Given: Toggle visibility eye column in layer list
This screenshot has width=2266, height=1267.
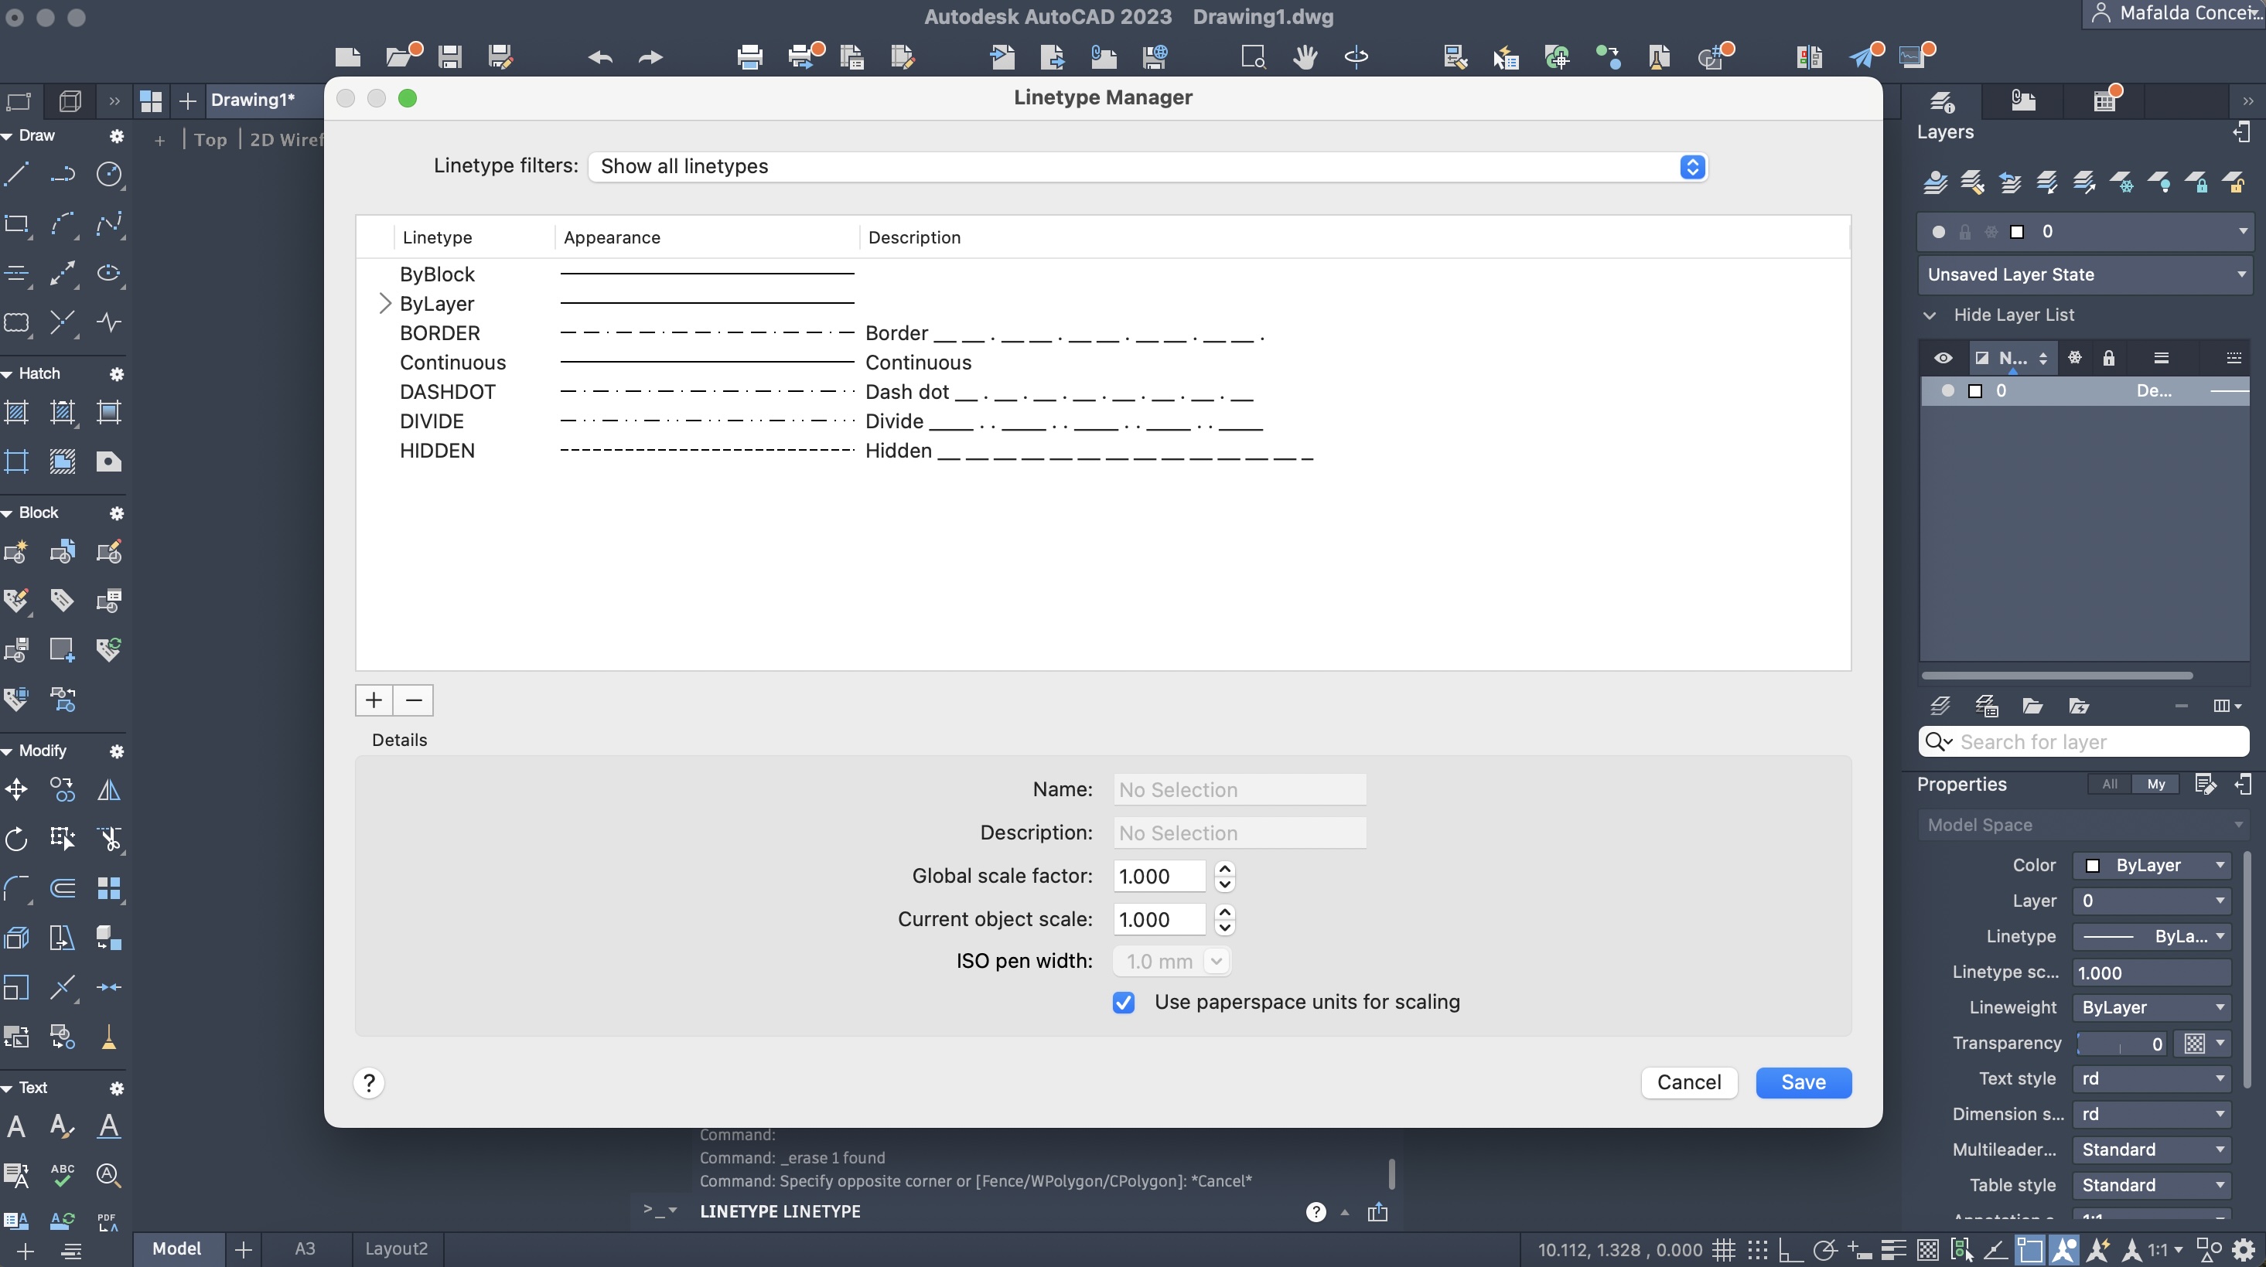Looking at the screenshot, I should tap(1944, 358).
